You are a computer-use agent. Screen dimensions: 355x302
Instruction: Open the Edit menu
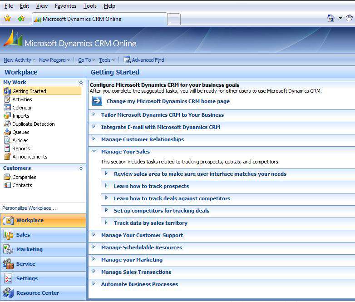coord(24,6)
